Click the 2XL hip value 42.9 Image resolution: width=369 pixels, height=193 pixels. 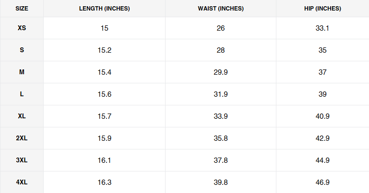(322, 138)
